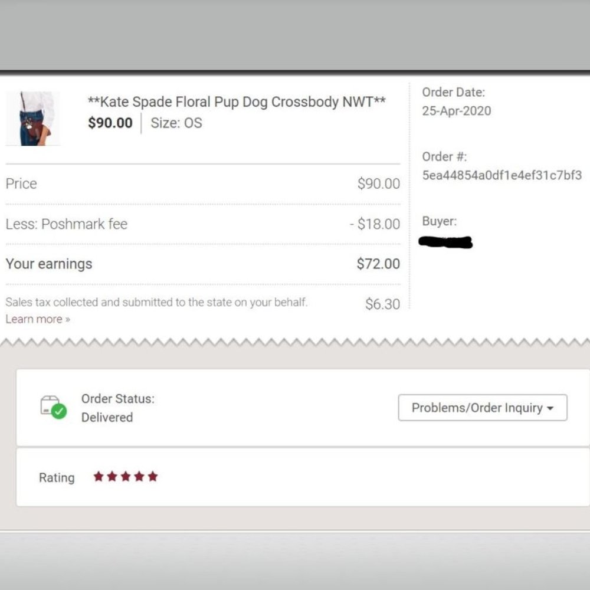Click the Delivered status text
The width and height of the screenshot is (590, 590).
[x=107, y=417]
